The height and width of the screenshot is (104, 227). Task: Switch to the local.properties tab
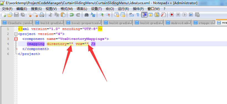coord(83,23)
